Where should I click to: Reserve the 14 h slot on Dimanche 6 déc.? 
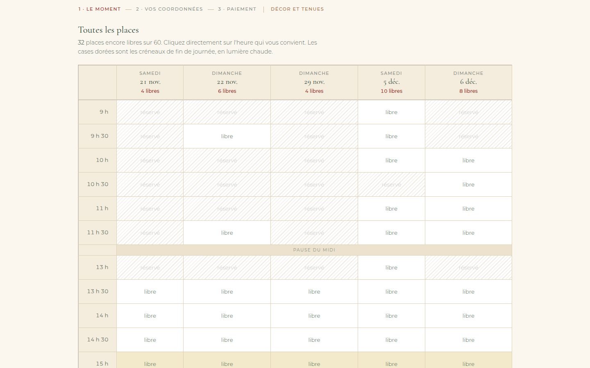(x=468, y=316)
